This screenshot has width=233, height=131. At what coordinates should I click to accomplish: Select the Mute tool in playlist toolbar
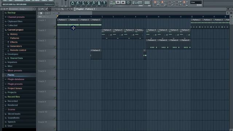[x=56, y=9]
